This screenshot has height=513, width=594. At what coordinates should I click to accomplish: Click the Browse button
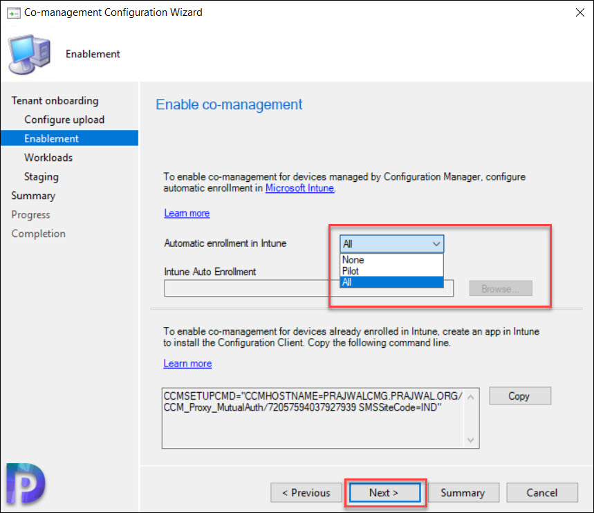501,289
